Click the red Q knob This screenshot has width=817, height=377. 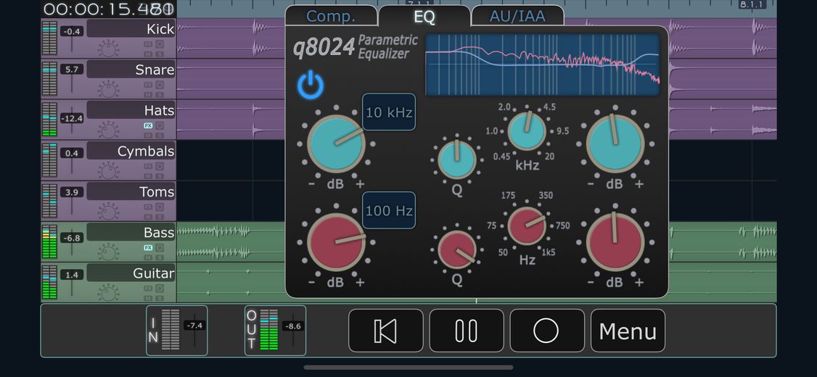pyautogui.click(x=457, y=250)
